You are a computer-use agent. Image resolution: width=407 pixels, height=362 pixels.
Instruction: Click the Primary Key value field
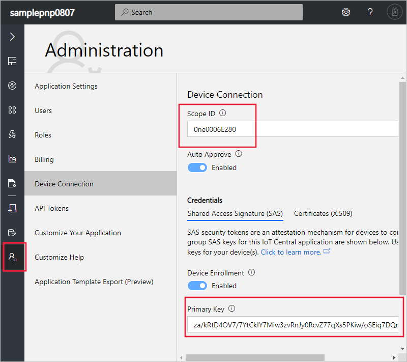point(293,324)
